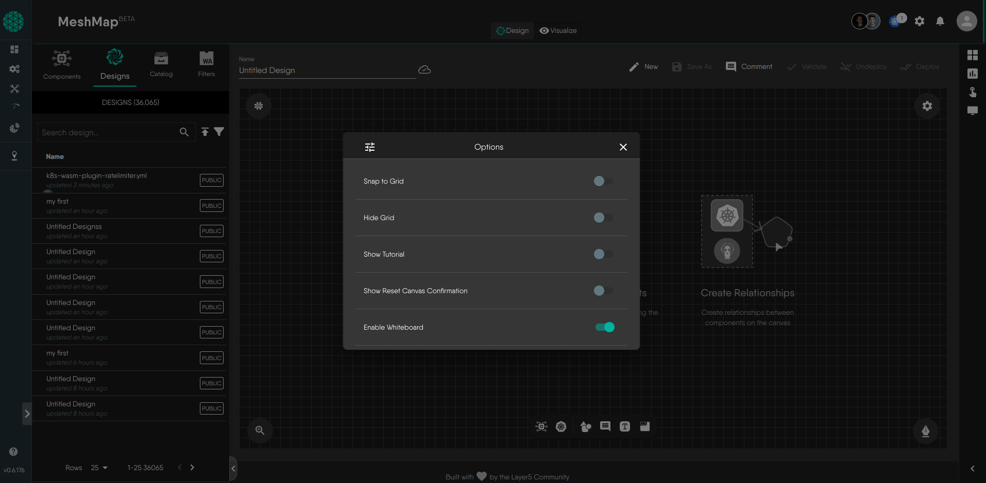The width and height of the screenshot is (986, 483).
Task: Click the New design button
Action: pyautogui.click(x=644, y=66)
